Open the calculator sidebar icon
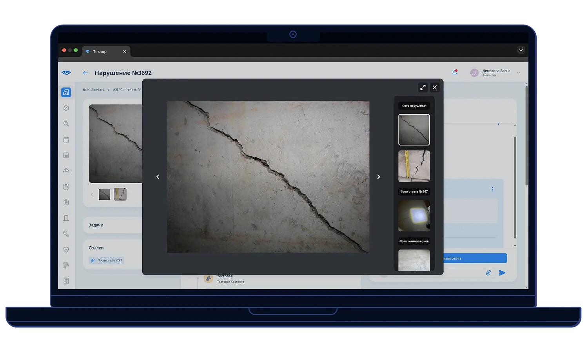The width and height of the screenshot is (588, 353). [66, 281]
